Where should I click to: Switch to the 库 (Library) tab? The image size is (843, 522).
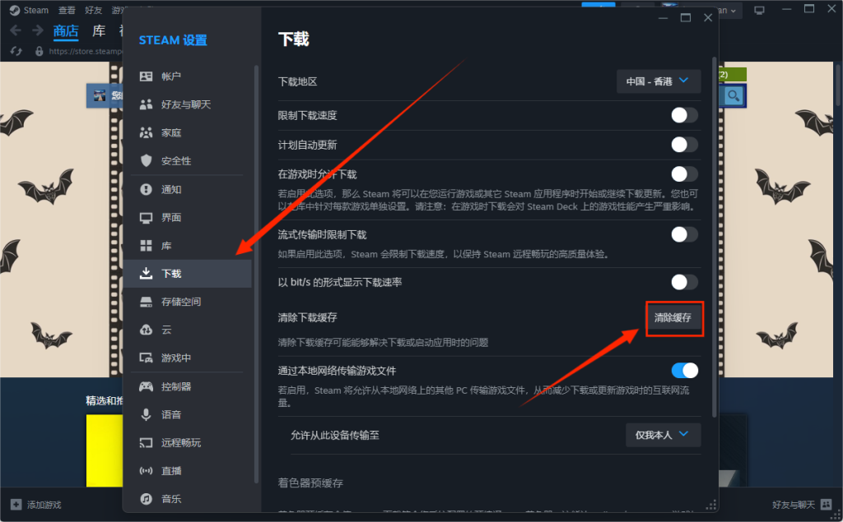(x=98, y=30)
